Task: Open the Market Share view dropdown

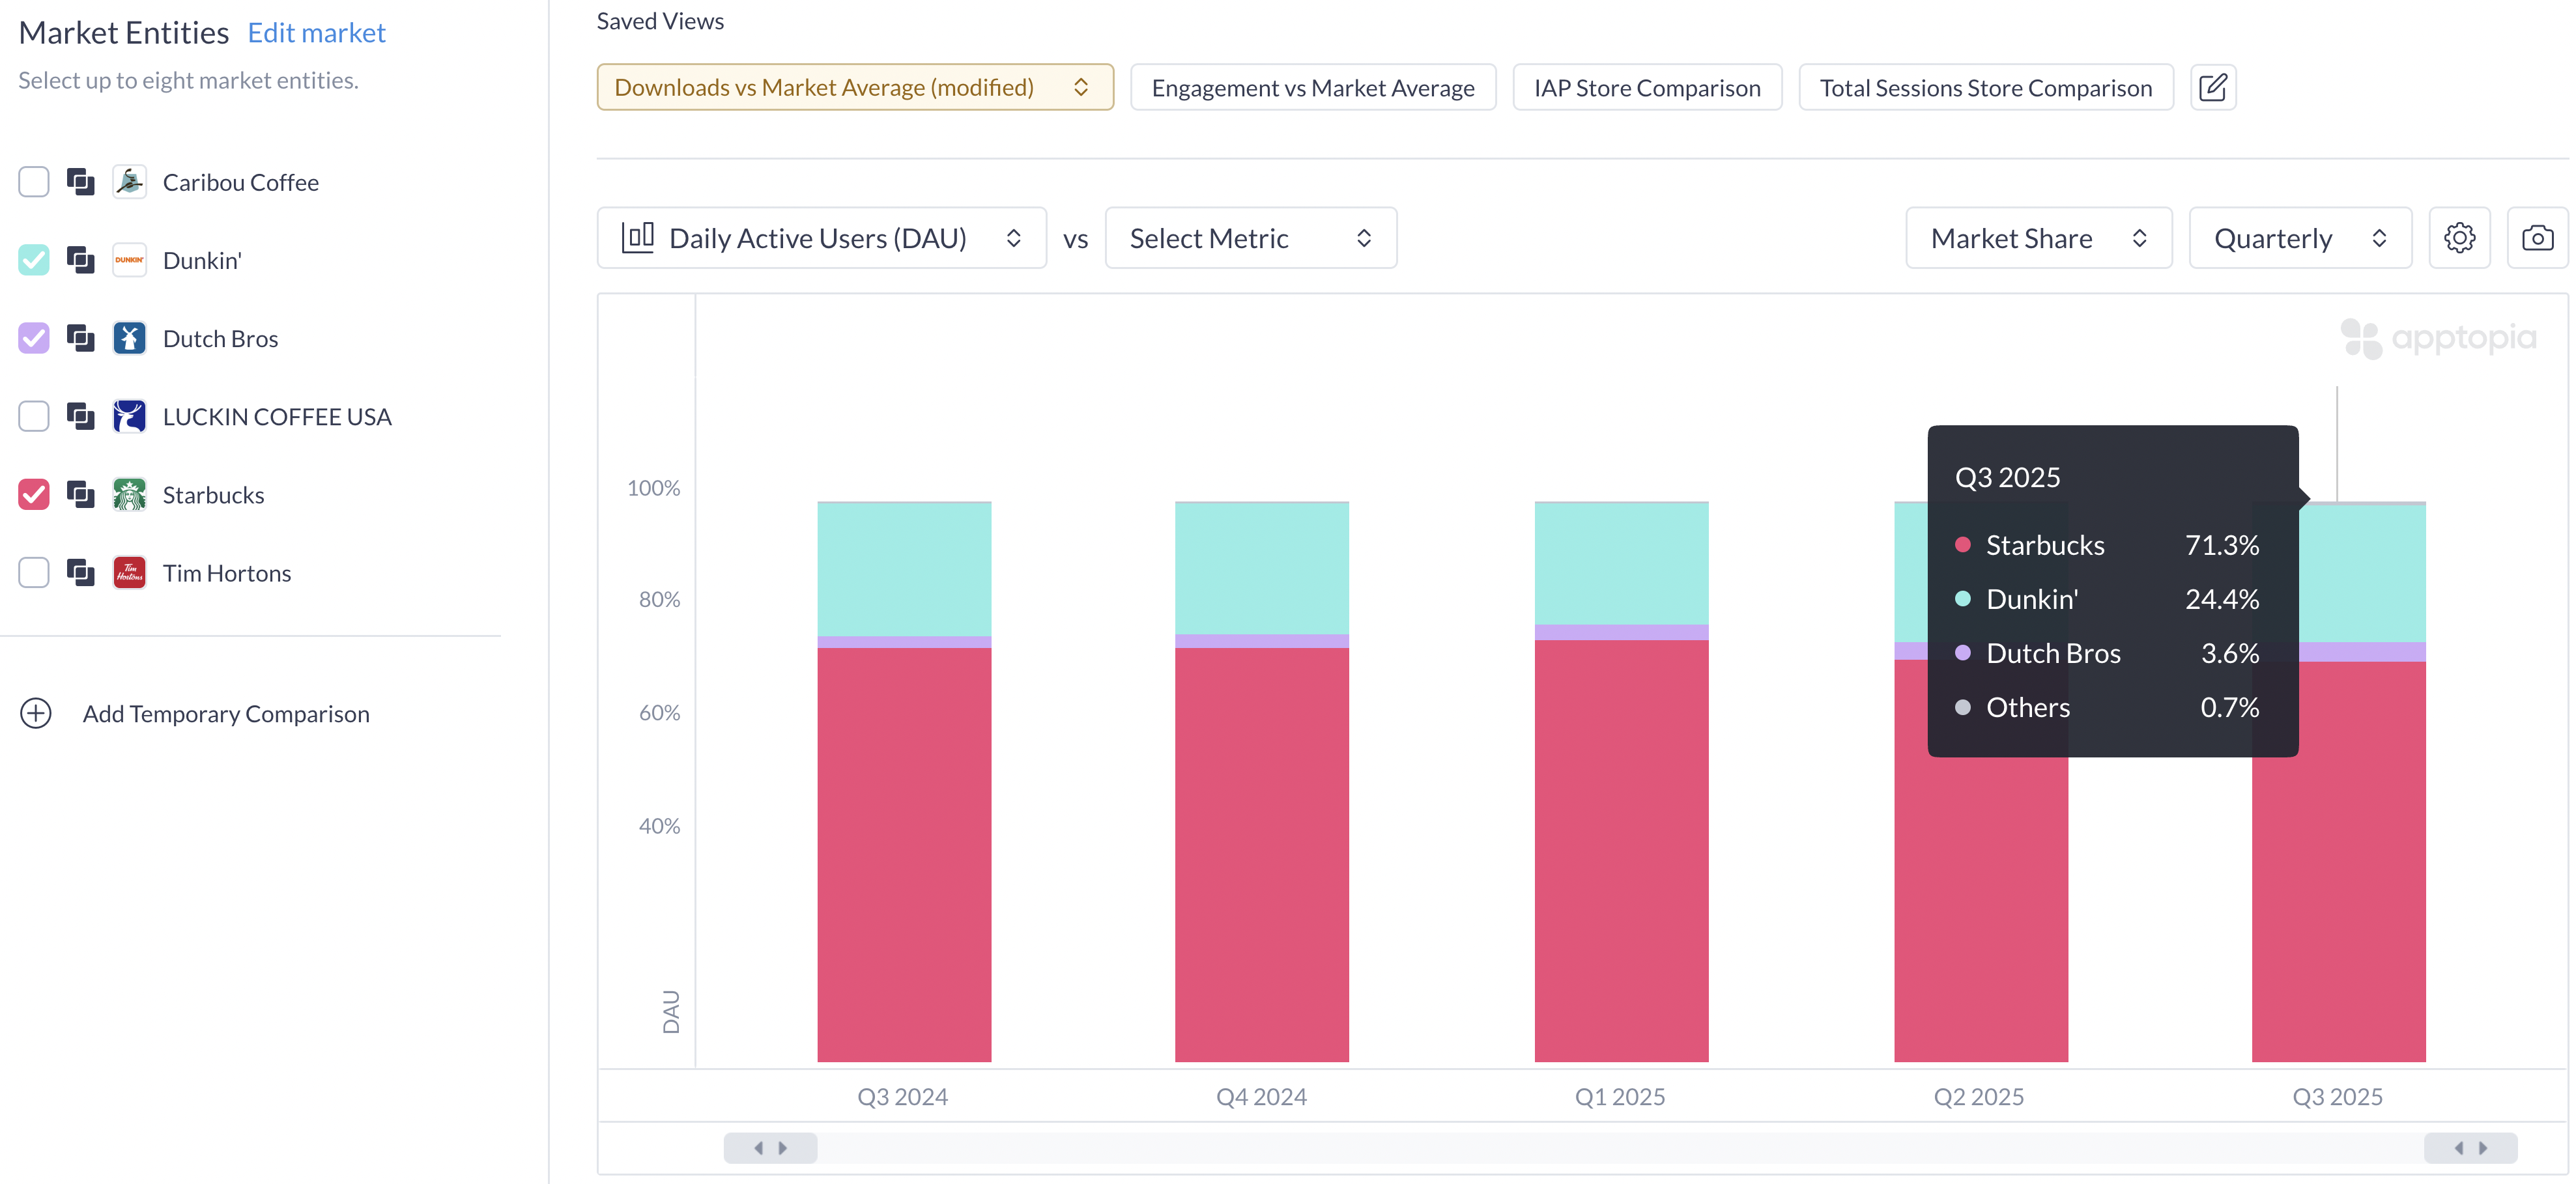Action: 2038,238
